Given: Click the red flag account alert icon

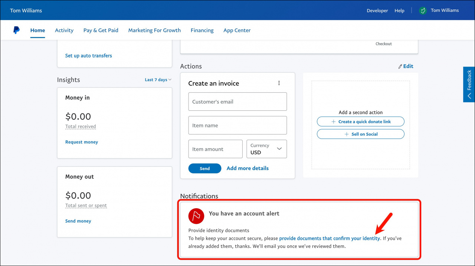Looking at the screenshot, I should pyautogui.click(x=196, y=216).
